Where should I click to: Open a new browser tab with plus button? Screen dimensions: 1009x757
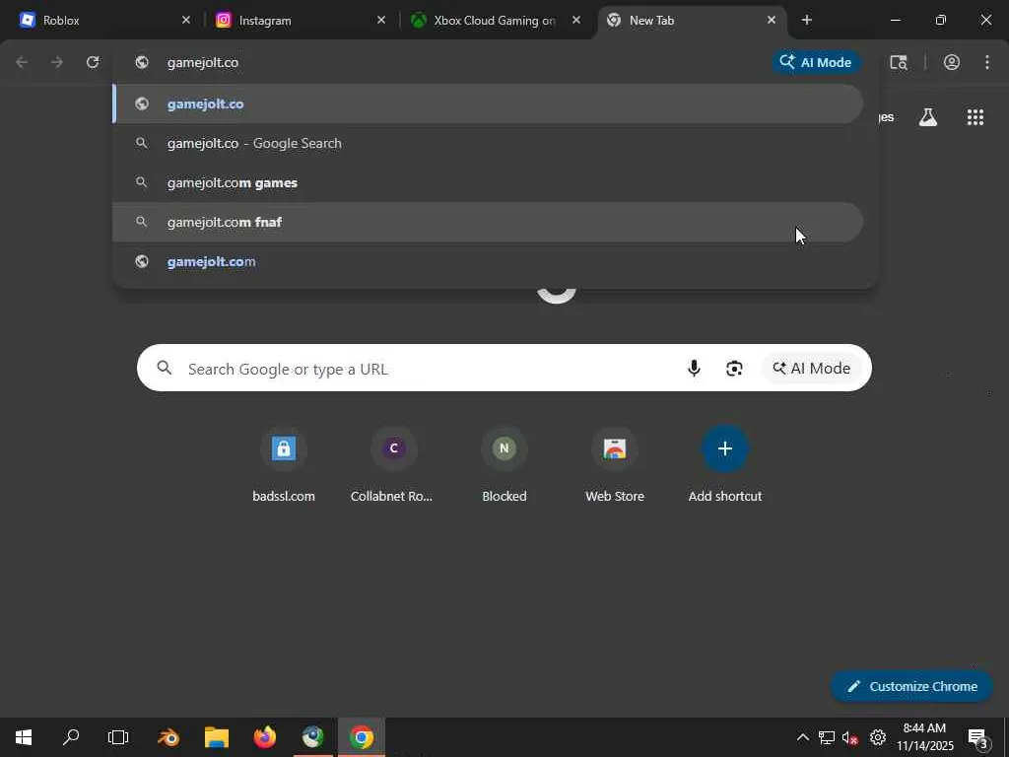[807, 20]
